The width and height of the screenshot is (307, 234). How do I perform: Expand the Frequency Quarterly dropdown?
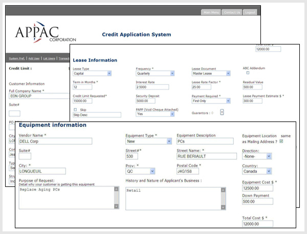pos(155,74)
